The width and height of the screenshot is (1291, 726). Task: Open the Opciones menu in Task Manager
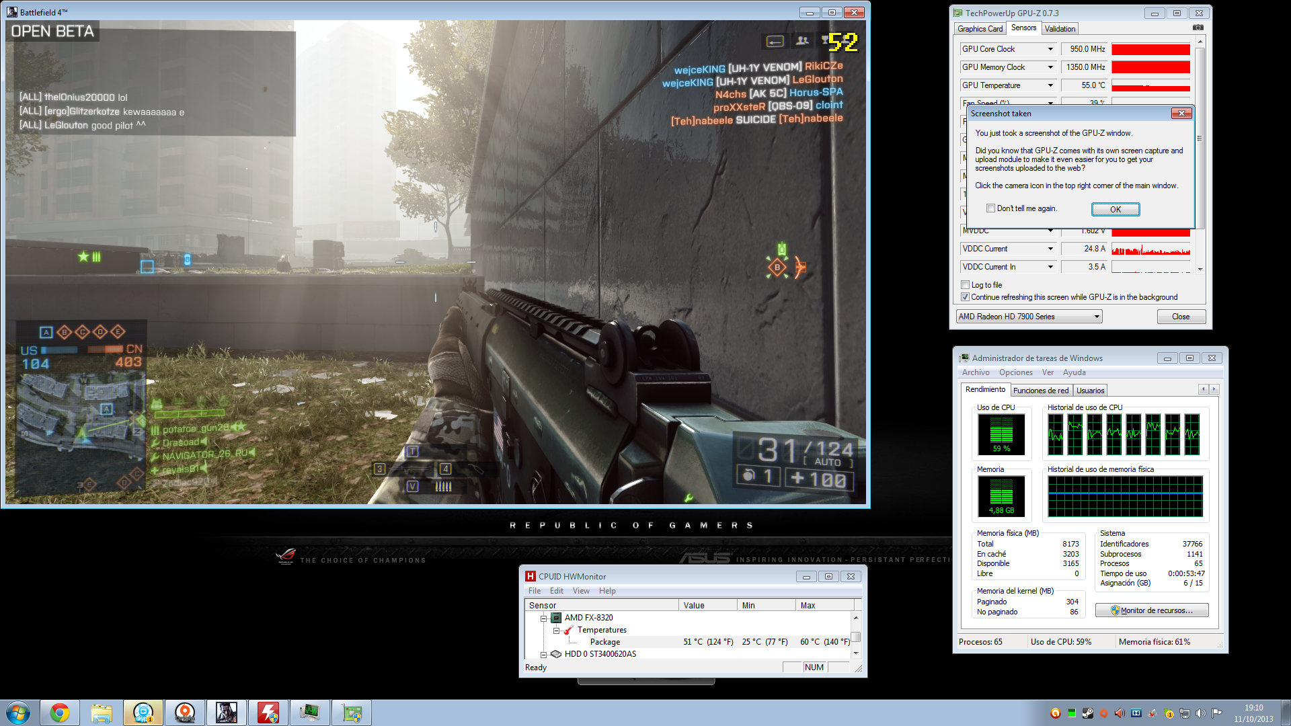1015,372
